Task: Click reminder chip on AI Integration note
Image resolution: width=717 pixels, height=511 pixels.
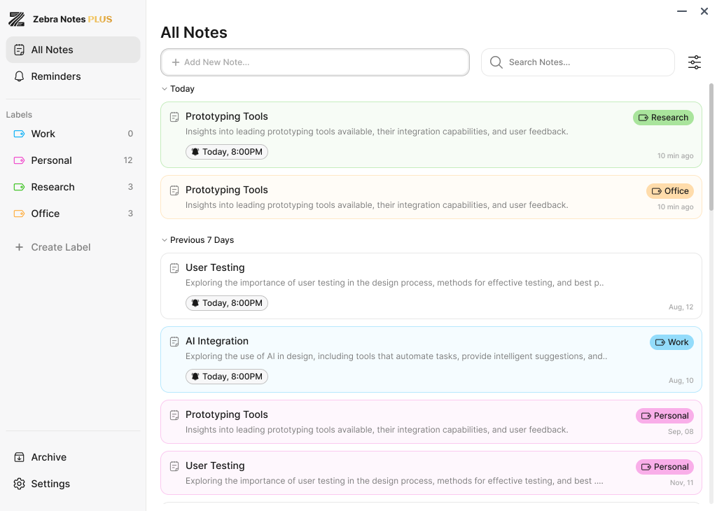Action: tap(227, 377)
